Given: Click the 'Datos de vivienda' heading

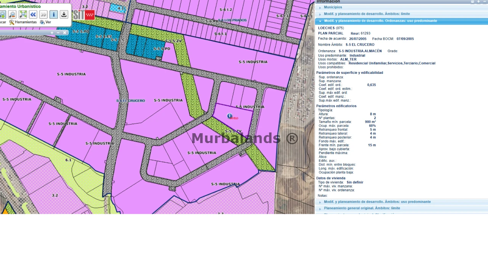Looking at the screenshot, I should point(331,178).
